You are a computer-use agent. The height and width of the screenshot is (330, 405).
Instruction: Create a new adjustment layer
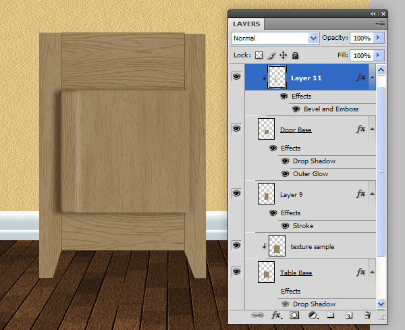click(x=313, y=315)
